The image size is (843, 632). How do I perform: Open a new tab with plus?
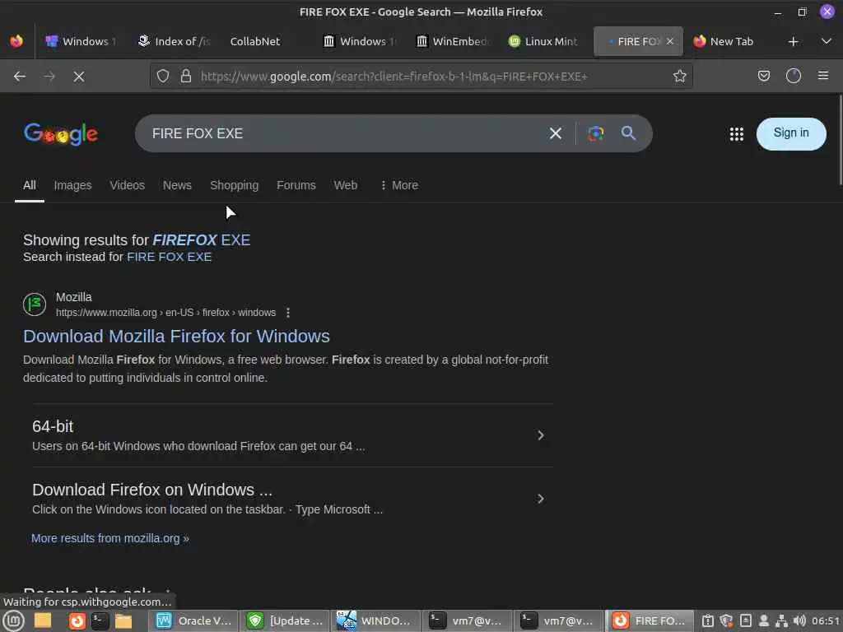793,41
